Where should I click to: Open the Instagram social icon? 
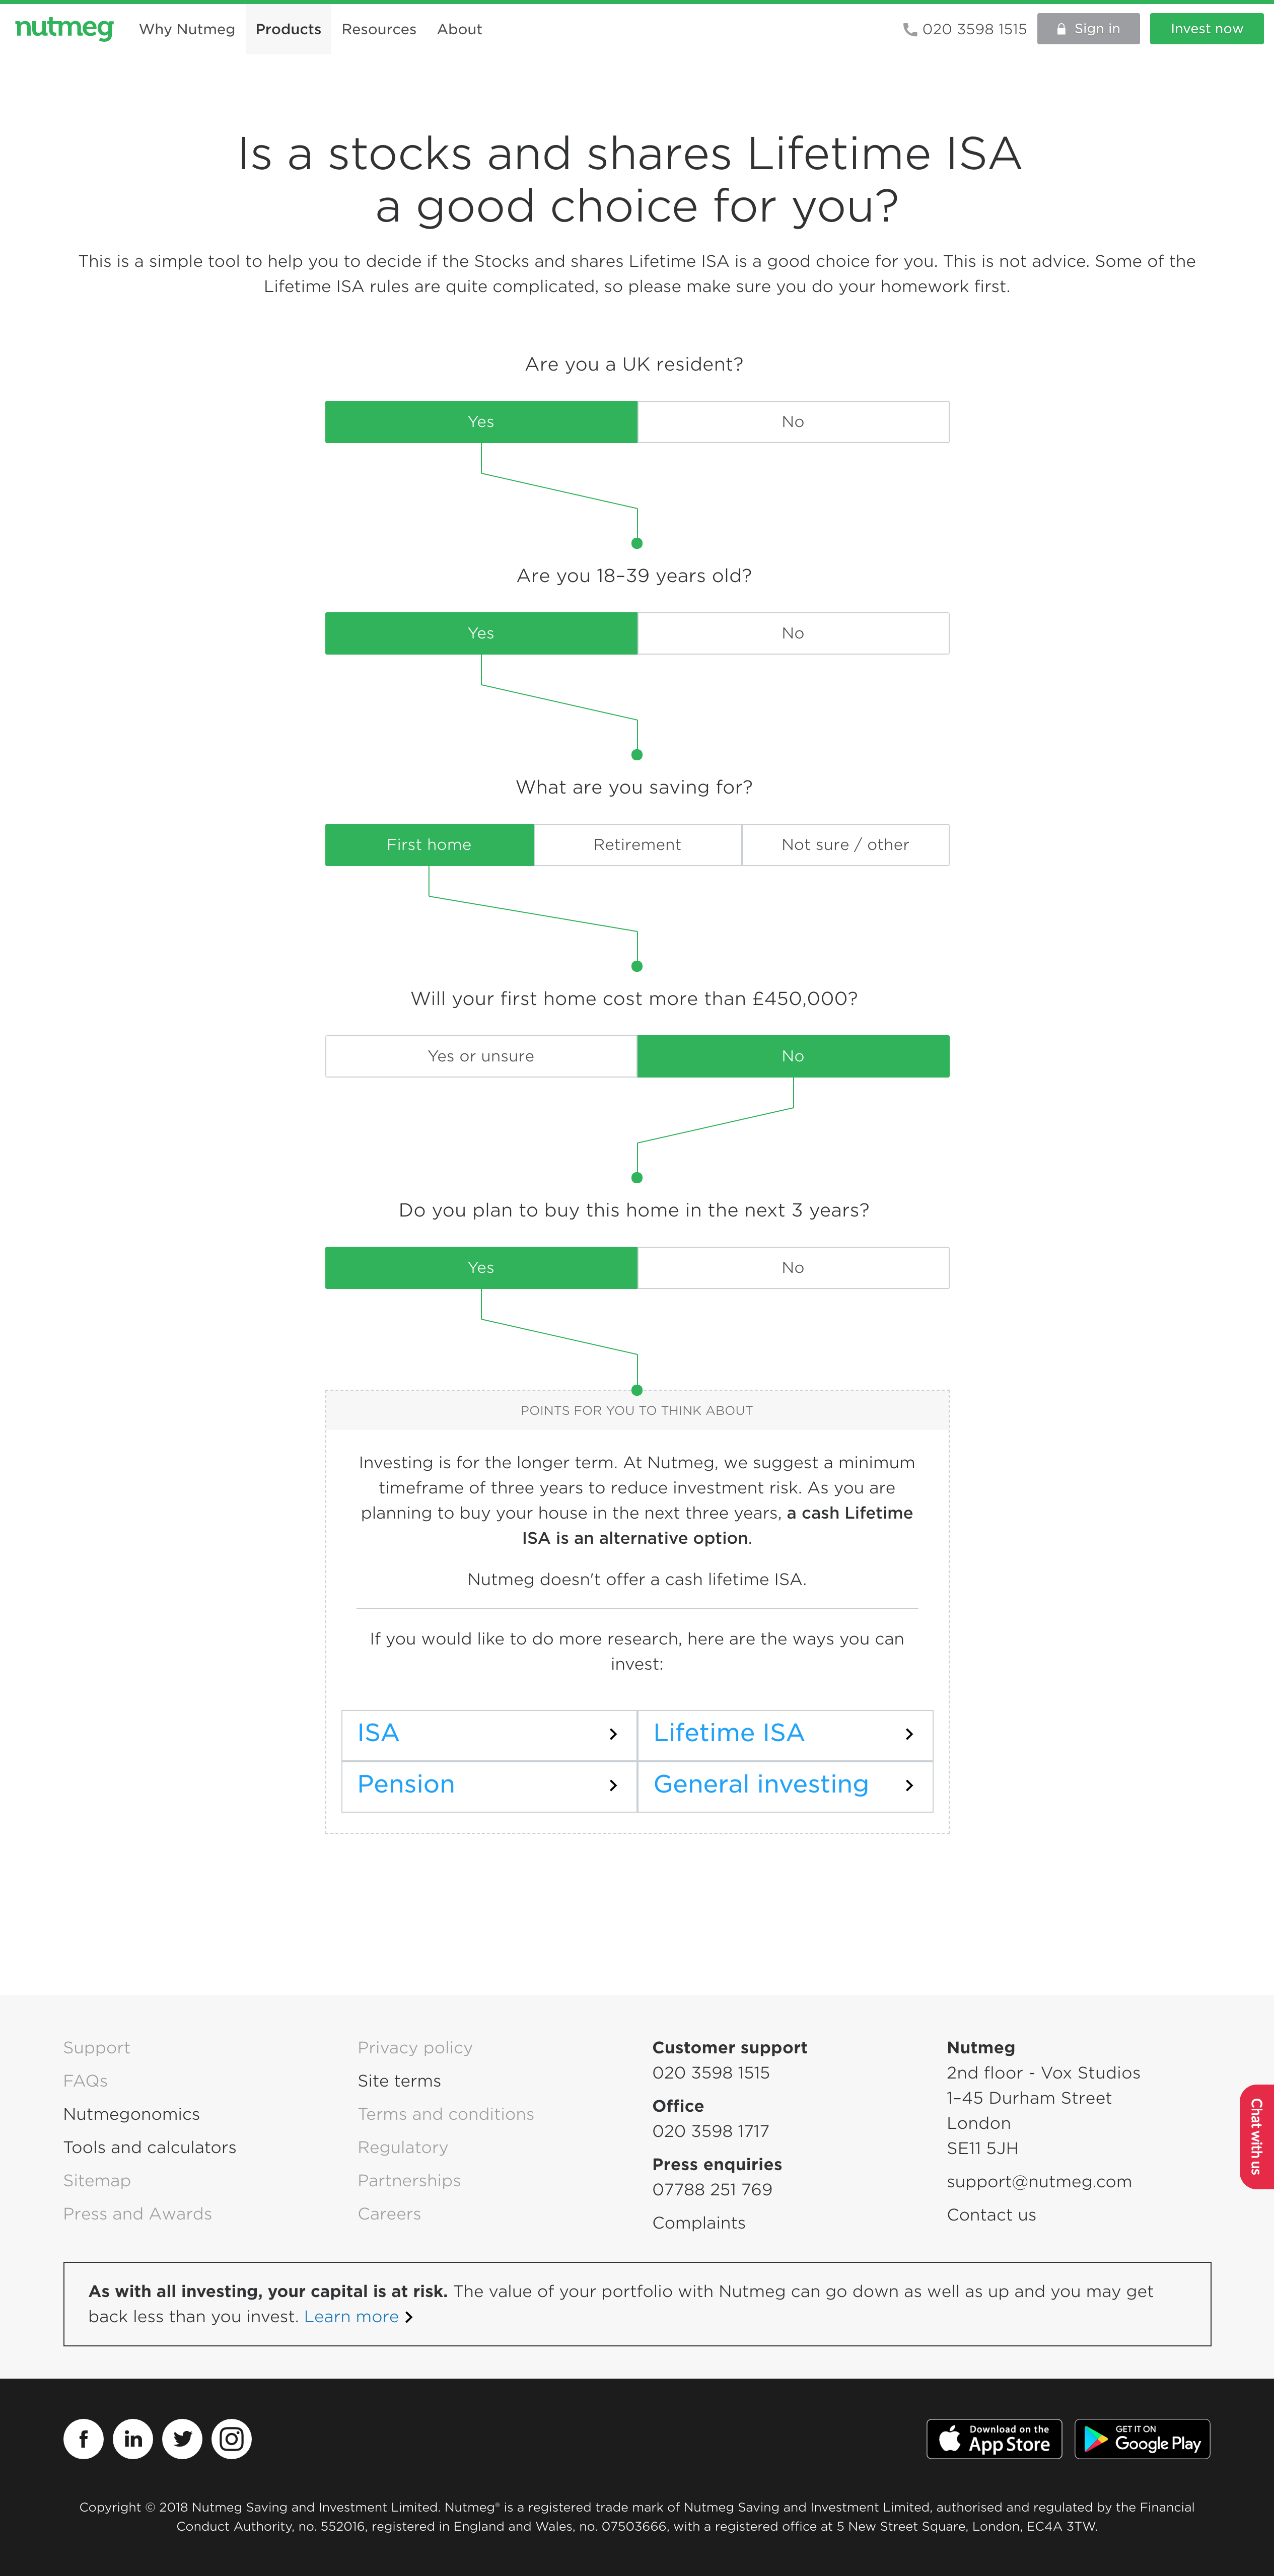click(231, 2438)
